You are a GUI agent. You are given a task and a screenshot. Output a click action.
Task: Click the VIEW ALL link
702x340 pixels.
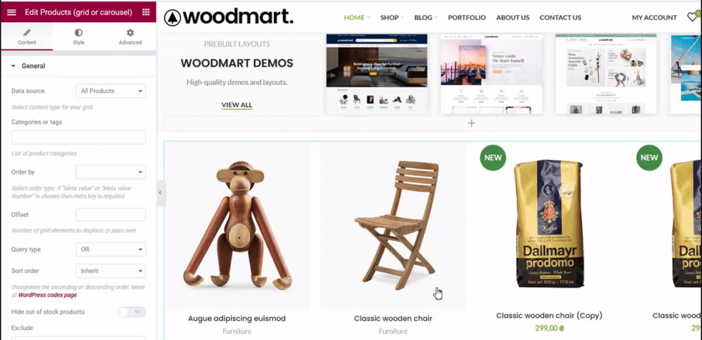(x=237, y=105)
